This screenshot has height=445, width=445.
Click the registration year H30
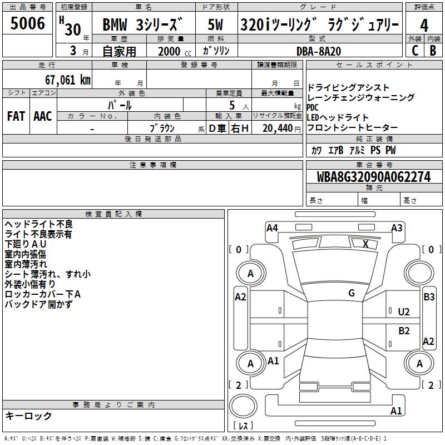coord(71,26)
